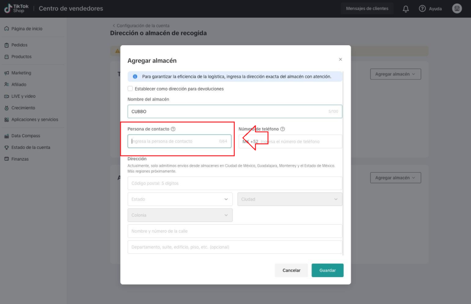This screenshot has width=471, height=304.
Task: Open Mensajes de clientes
Action: point(367,8)
